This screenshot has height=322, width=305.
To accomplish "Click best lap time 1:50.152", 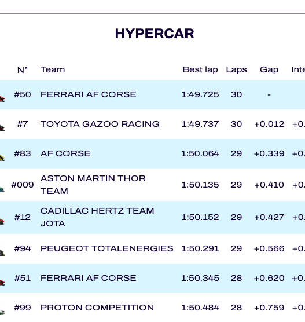I will 200,217.
